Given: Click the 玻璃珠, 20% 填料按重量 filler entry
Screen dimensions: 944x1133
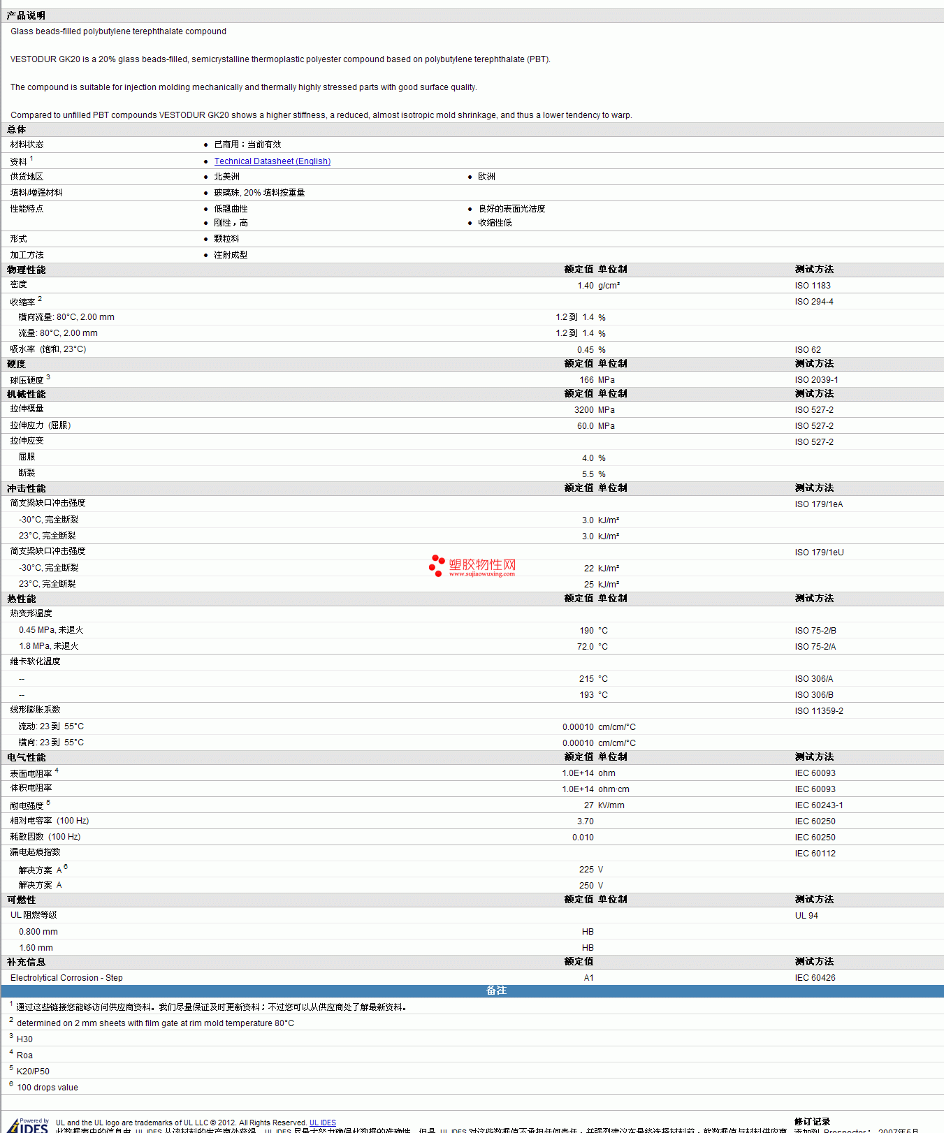Looking at the screenshot, I should pyautogui.click(x=259, y=193).
